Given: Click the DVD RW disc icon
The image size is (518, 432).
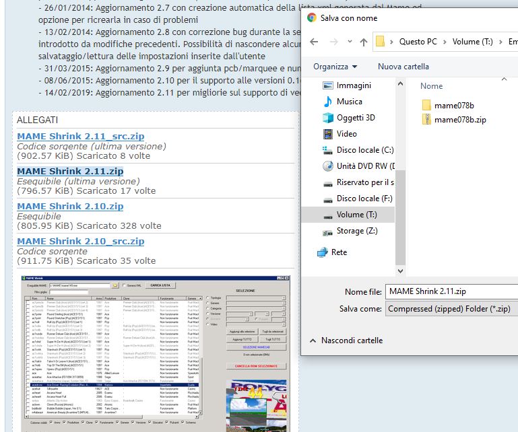Looking at the screenshot, I should click(328, 166).
